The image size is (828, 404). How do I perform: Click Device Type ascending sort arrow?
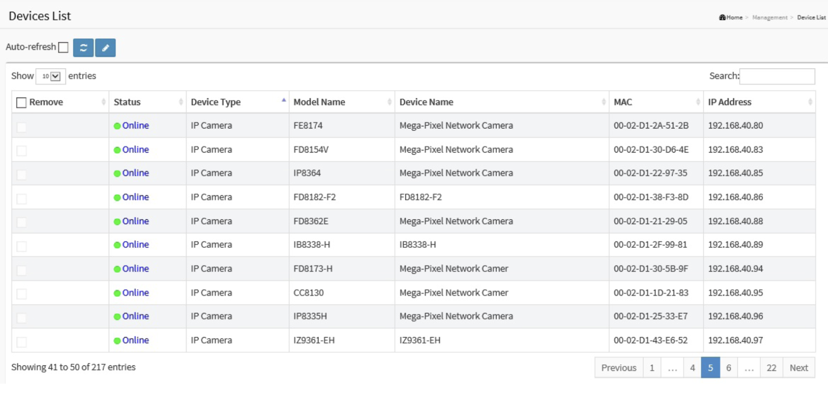pyautogui.click(x=284, y=100)
